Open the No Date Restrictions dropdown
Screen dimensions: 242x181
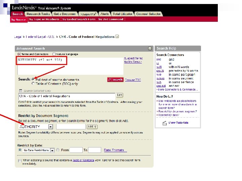pos(52,150)
